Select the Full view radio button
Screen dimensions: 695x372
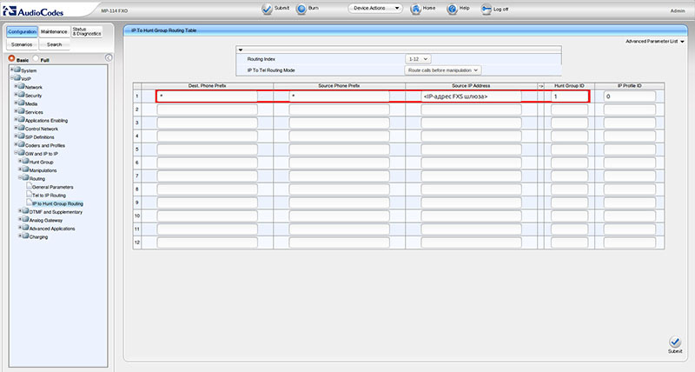(x=36, y=58)
